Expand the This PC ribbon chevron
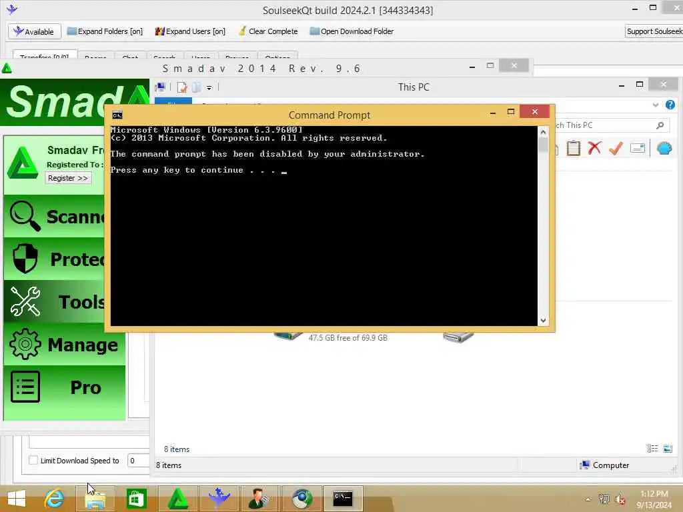 [x=656, y=105]
